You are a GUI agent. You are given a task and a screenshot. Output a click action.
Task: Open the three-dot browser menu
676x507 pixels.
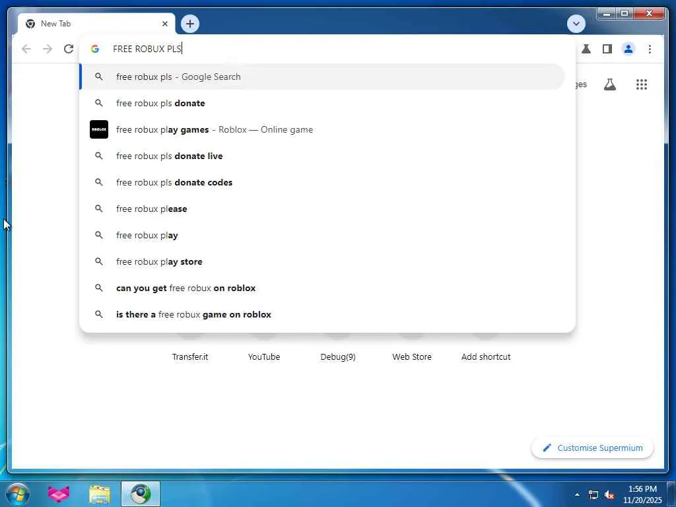(650, 49)
